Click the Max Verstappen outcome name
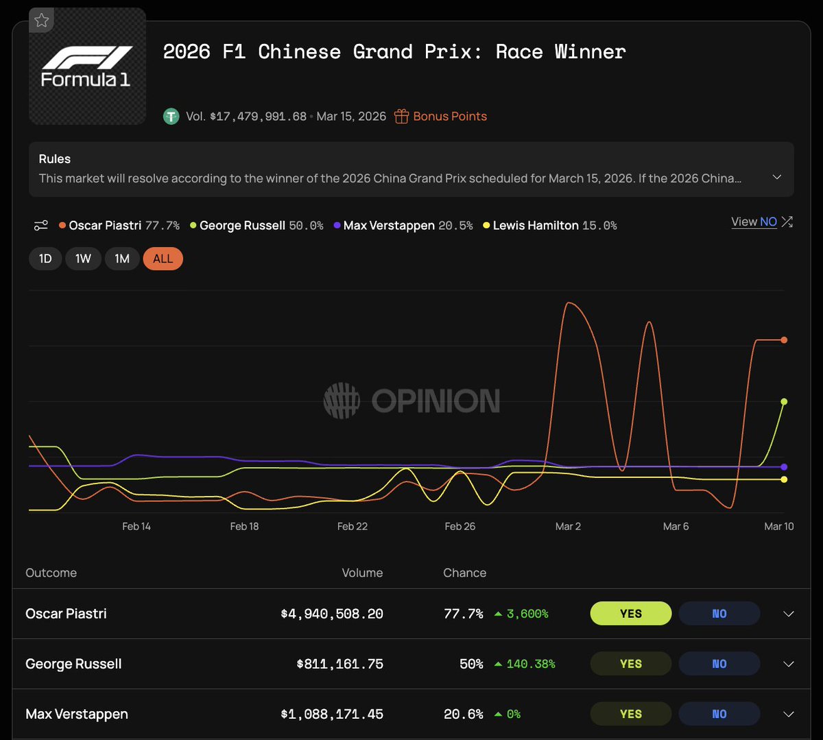This screenshot has height=740, width=823. coord(77,714)
